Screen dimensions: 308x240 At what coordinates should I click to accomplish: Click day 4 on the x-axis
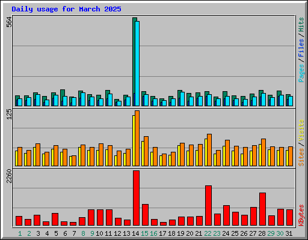47,233
